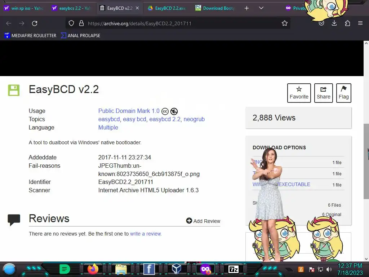Open the Start orb in taskbar
Screen dimensions: 369x277
point(9,269)
